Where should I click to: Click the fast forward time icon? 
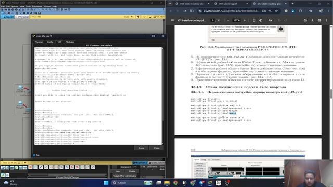pyautogui.click(x=25, y=163)
